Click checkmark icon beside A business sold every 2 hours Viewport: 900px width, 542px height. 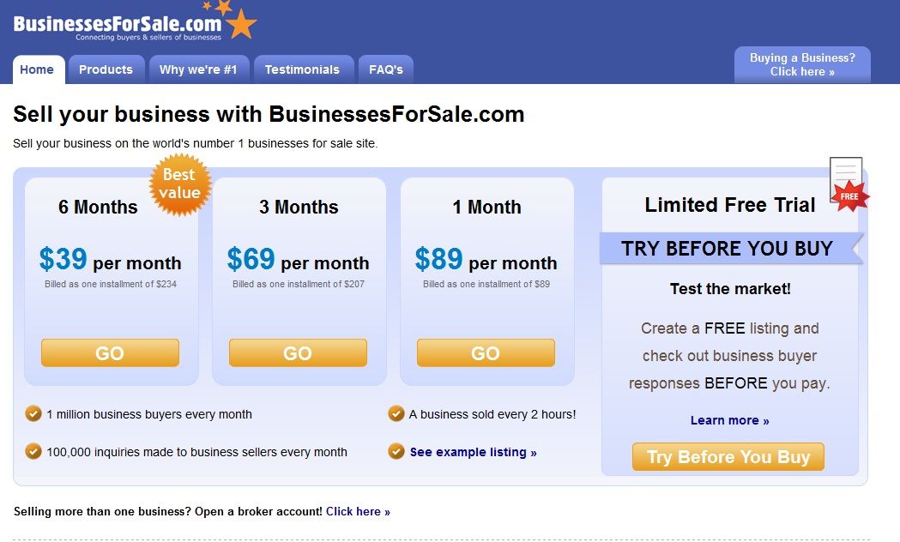pos(396,413)
